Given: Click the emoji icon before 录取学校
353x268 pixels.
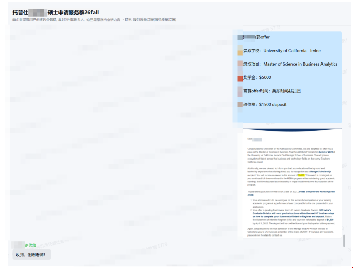Looking at the screenshot, I should pyautogui.click(x=240, y=51).
